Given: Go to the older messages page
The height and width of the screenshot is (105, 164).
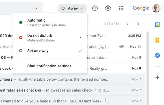Looking at the screenshot, I should tap(138, 24).
